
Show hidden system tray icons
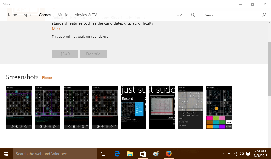222,154
